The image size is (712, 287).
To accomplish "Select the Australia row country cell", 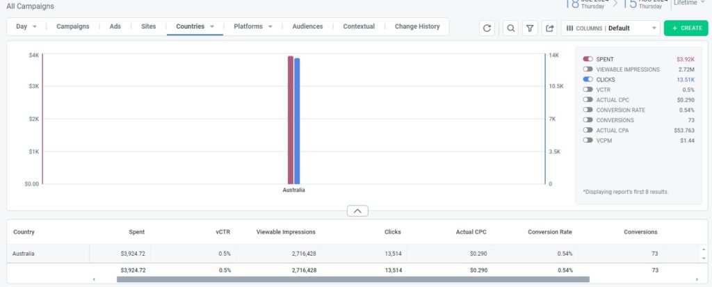I will (x=48, y=254).
